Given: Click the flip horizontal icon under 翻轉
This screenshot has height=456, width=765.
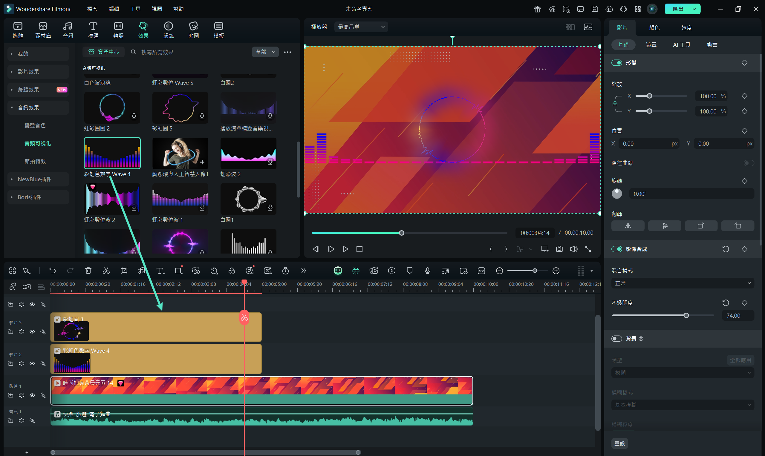Looking at the screenshot, I should (x=628, y=226).
